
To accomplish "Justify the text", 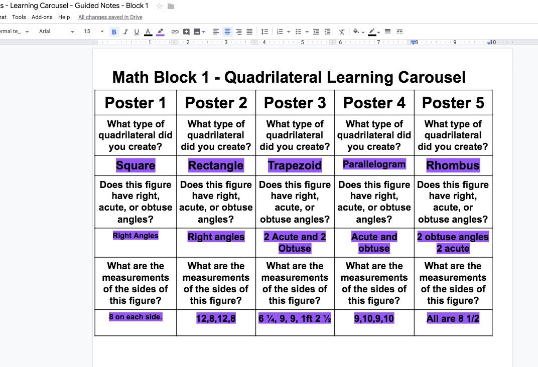I will tap(249, 32).
